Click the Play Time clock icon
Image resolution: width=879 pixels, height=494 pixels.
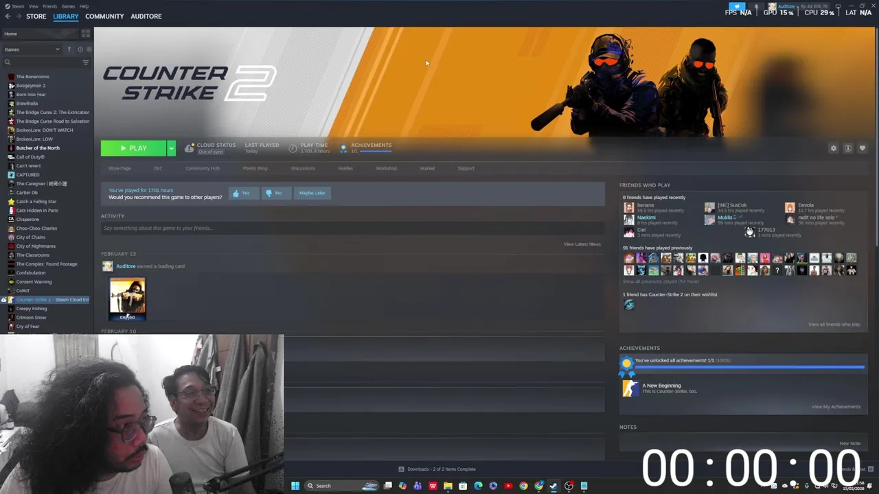pos(293,148)
